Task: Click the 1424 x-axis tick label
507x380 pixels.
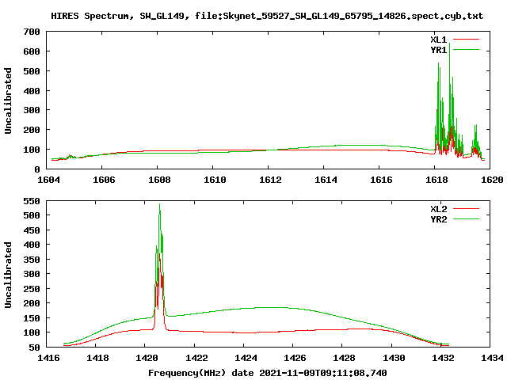Action: pos(246,358)
